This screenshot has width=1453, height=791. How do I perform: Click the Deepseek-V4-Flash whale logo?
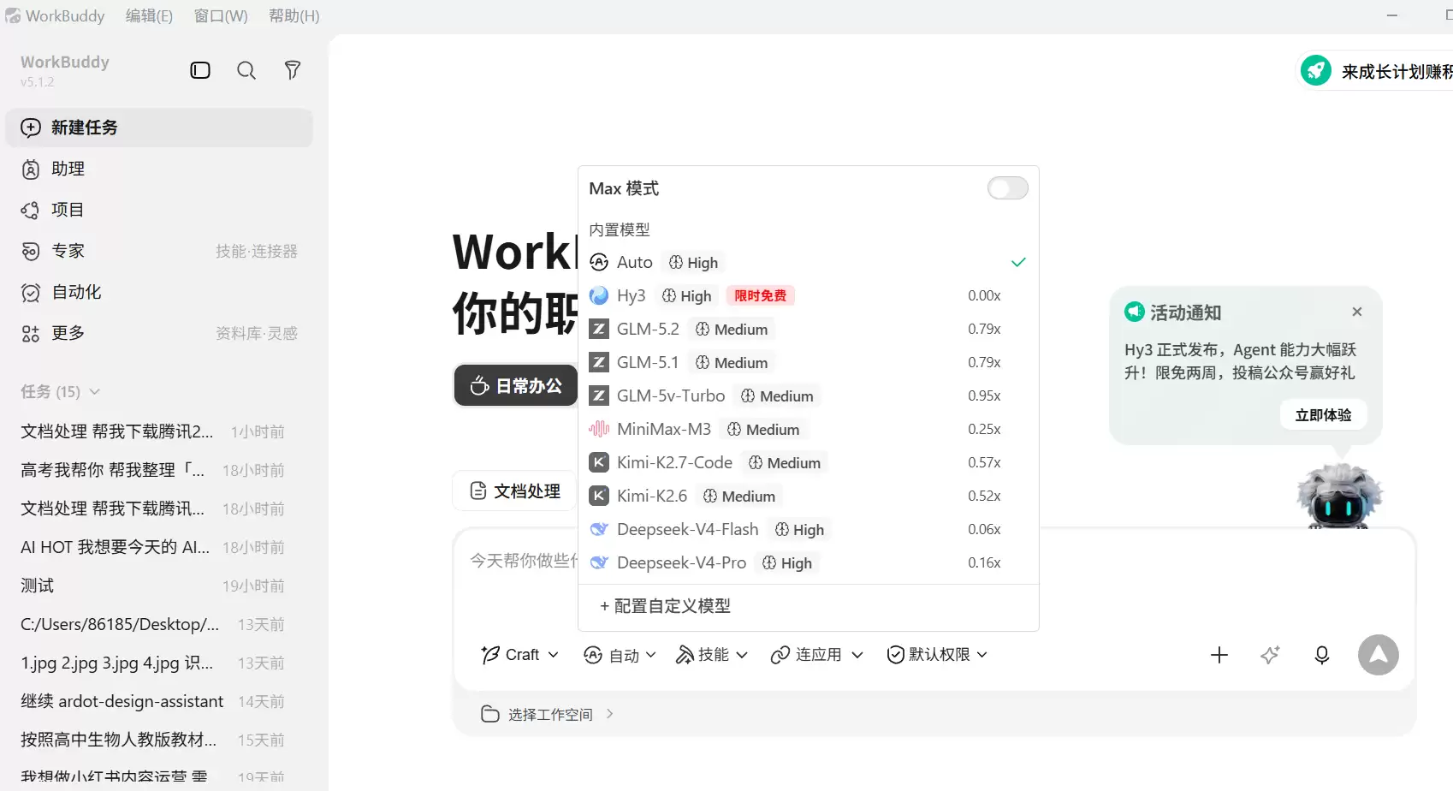click(599, 529)
